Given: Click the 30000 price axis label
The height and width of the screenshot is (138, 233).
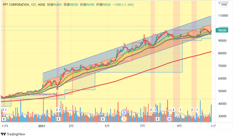Looking at the screenshot, I should tap(222, 116).
